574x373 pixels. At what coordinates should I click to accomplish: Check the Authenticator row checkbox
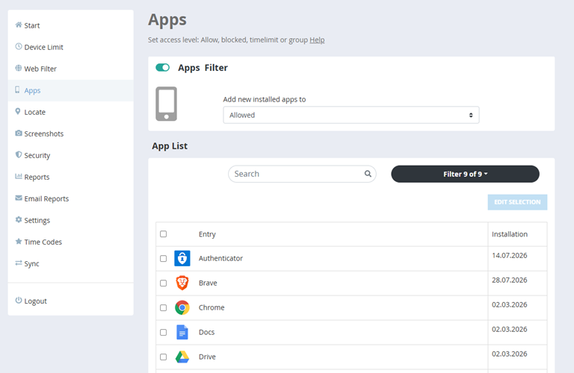click(x=163, y=258)
